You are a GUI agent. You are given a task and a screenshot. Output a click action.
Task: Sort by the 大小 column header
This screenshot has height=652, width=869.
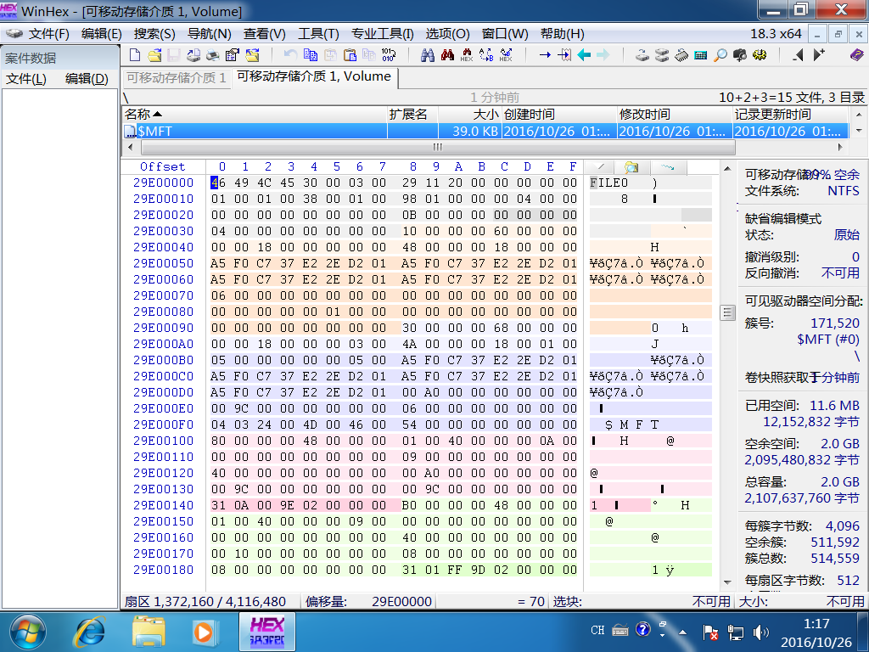(x=470, y=115)
